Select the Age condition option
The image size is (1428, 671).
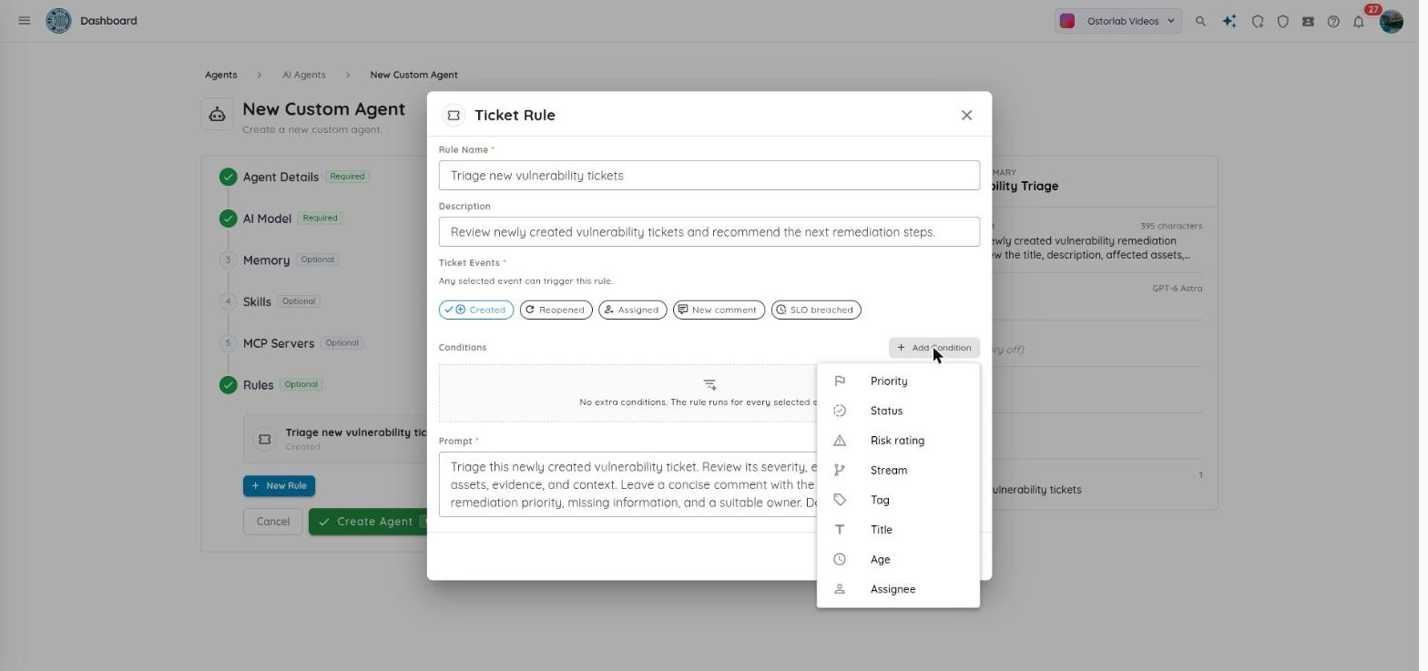898,560
